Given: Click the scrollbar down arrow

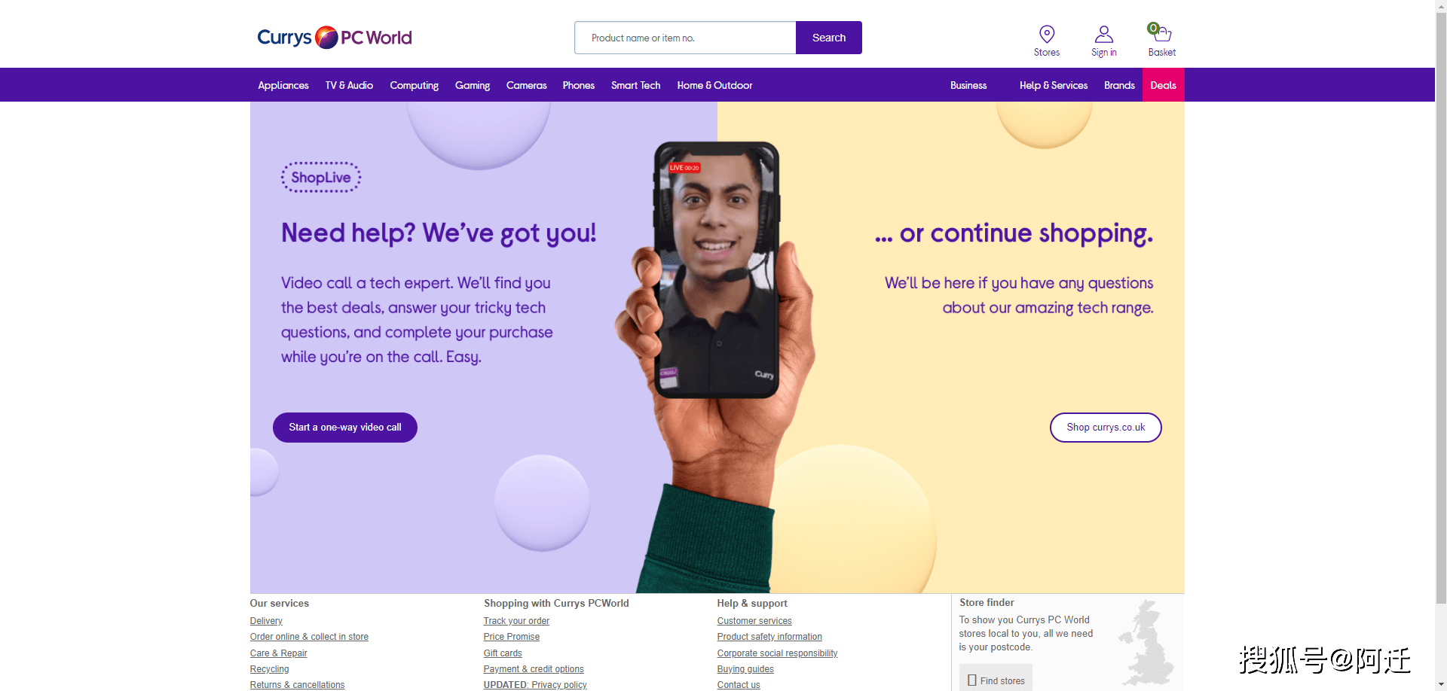Looking at the screenshot, I should pyautogui.click(x=1441, y=684).
